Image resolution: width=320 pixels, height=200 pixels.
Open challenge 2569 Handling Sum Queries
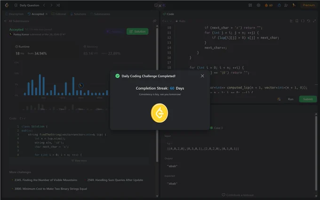pos(115,180)
